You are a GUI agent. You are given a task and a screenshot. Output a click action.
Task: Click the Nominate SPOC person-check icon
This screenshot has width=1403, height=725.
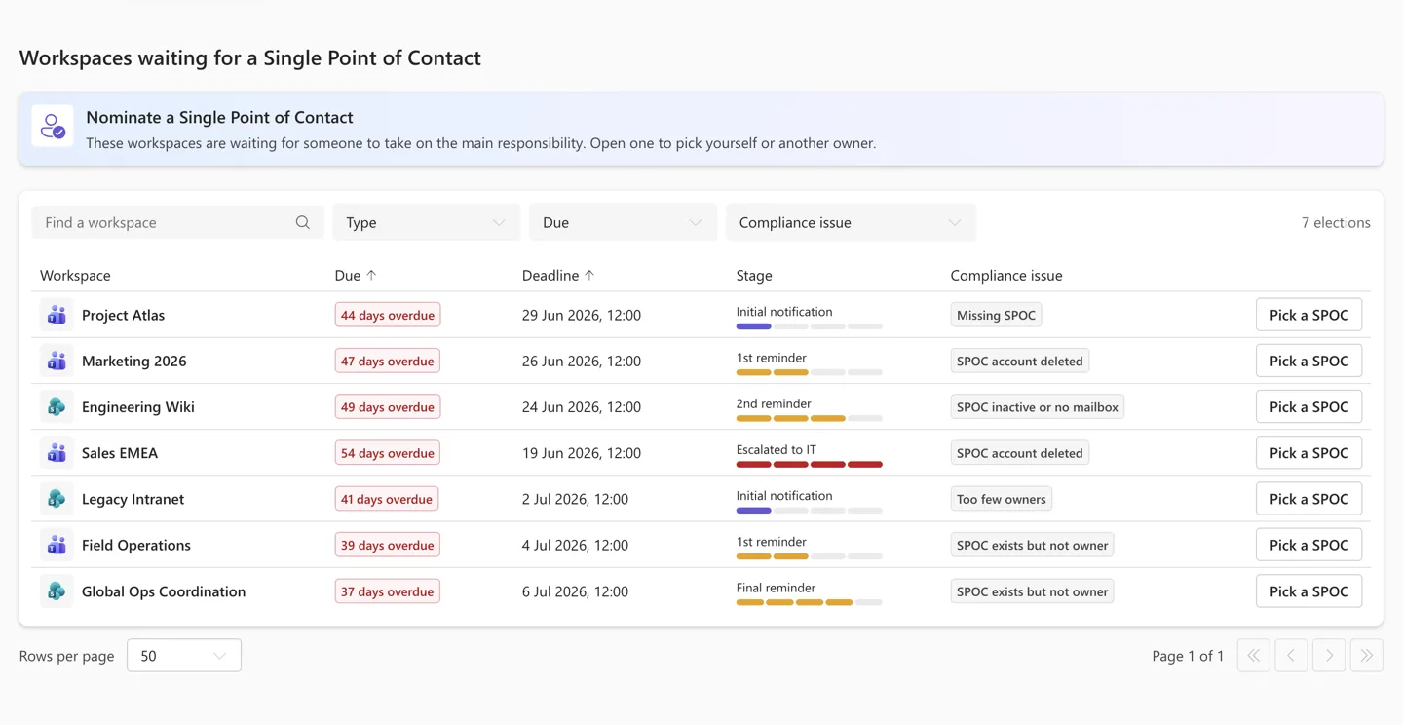53,126
